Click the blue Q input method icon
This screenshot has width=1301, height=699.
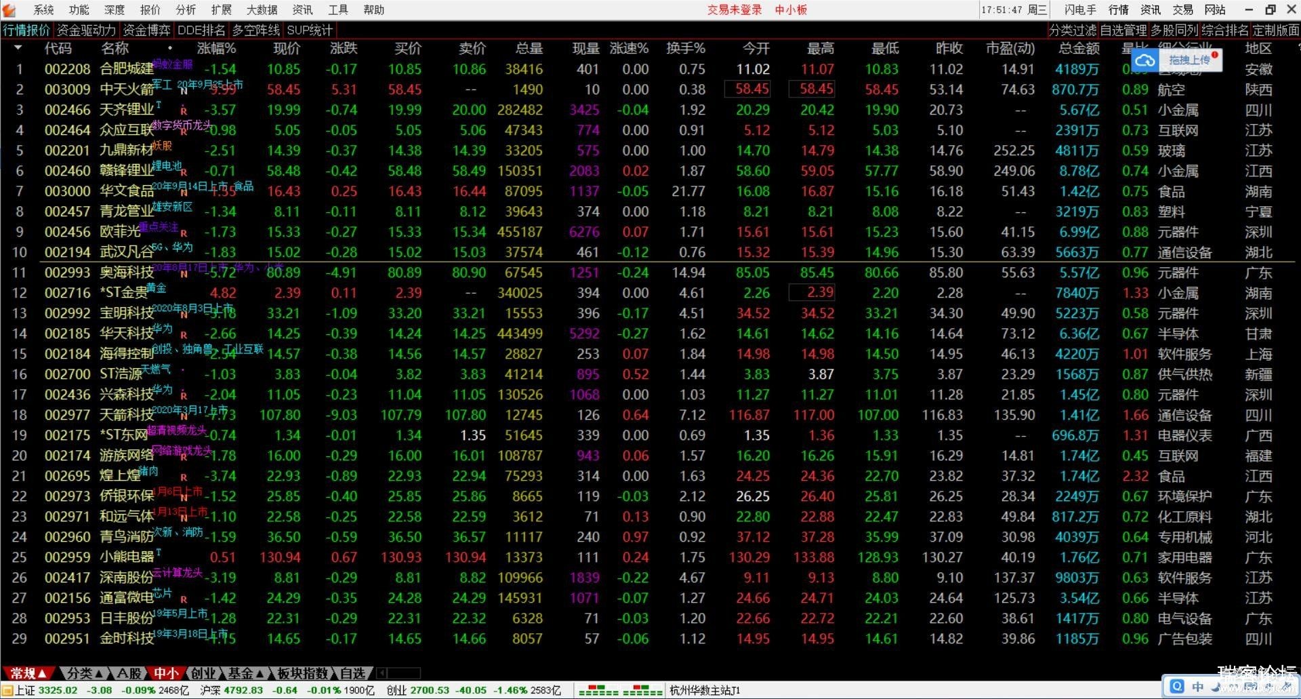point(1177,687)
